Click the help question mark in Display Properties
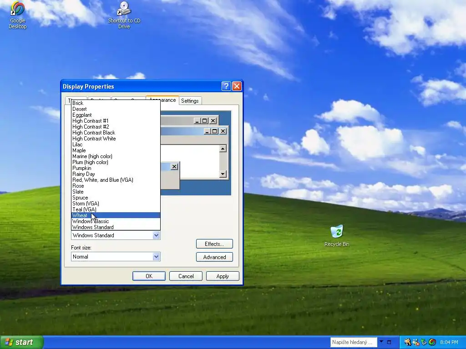The height and width of the screenshot is (349, 466). (226, 86)
